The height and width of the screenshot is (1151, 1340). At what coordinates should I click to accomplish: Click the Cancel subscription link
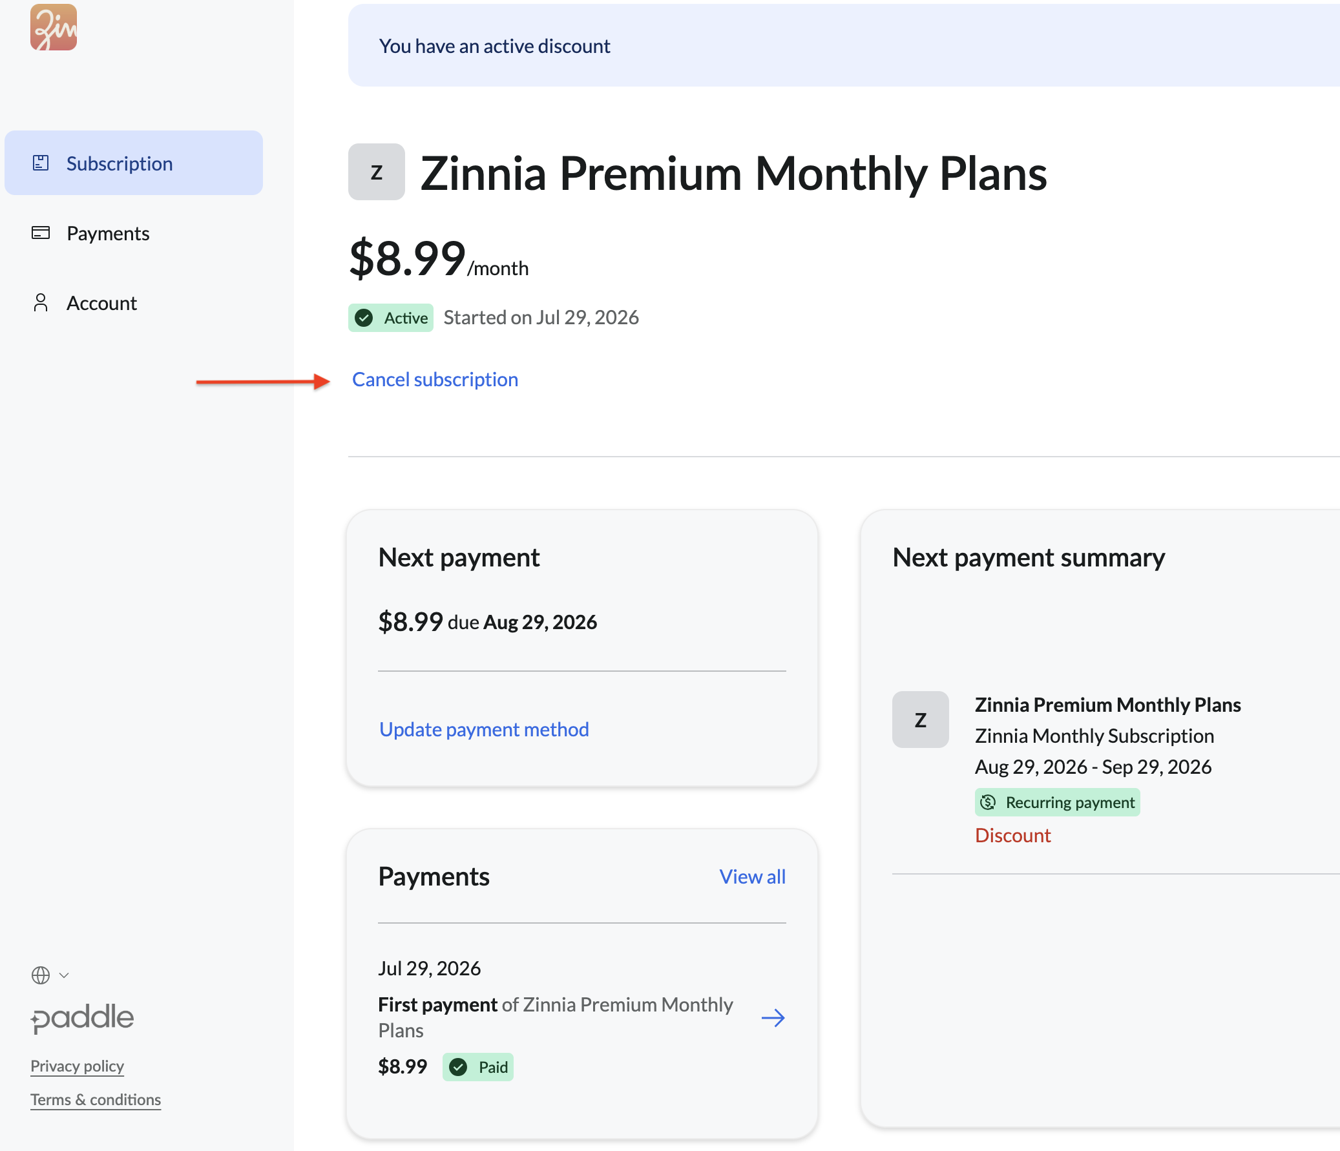(435, 380)
